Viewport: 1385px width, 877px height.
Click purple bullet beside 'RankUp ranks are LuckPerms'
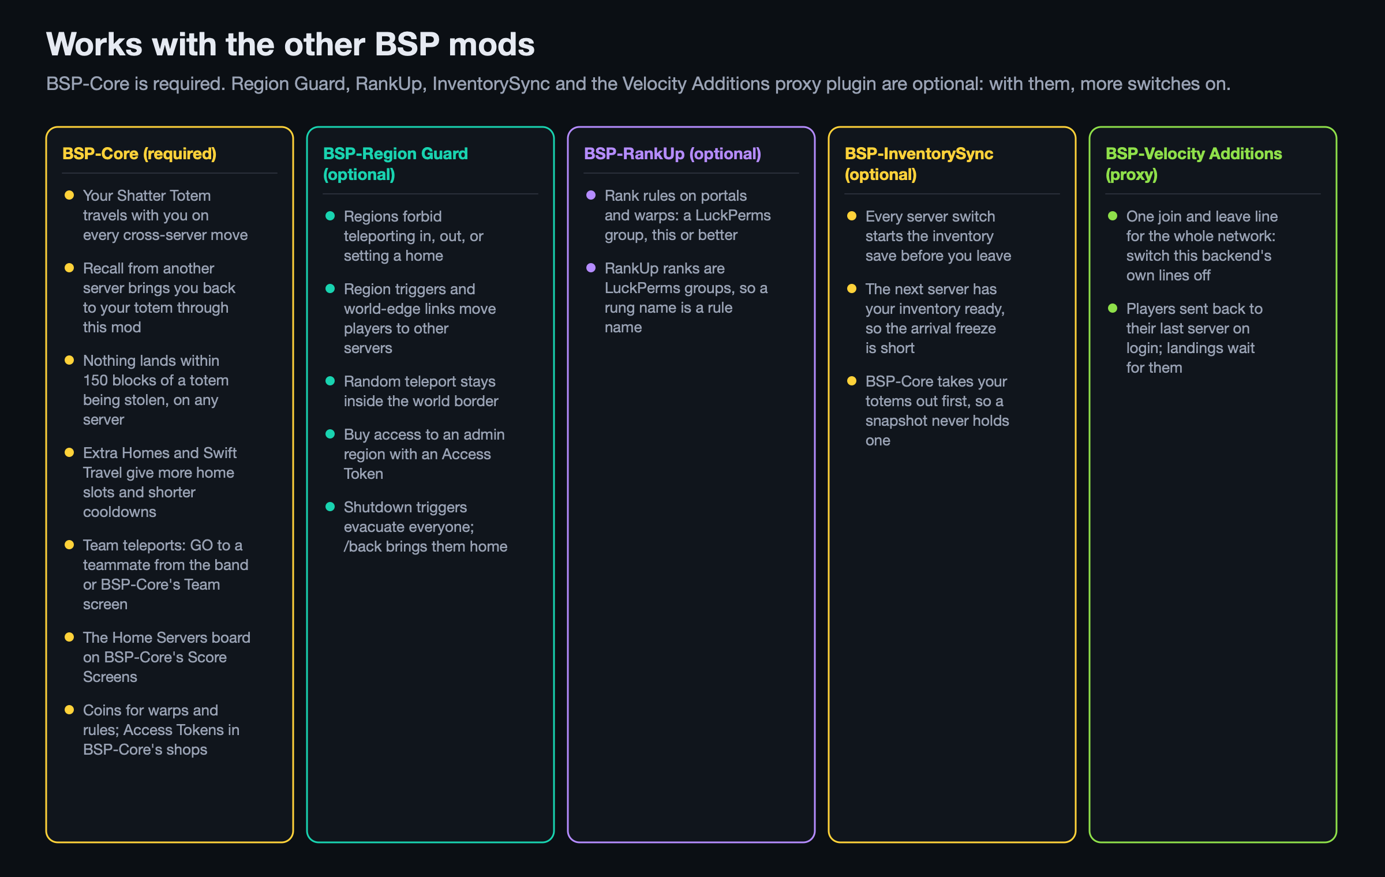591,268
